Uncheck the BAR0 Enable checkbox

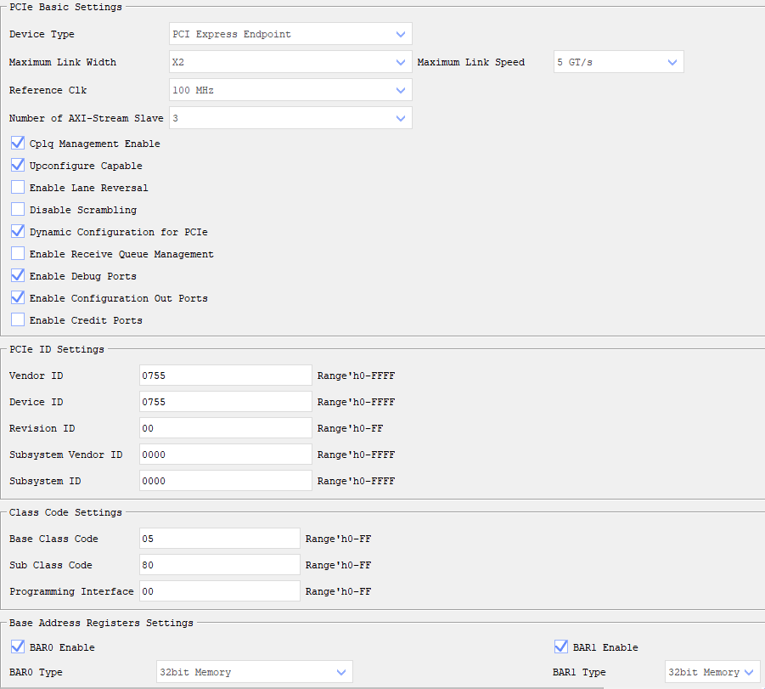(18, 647)
